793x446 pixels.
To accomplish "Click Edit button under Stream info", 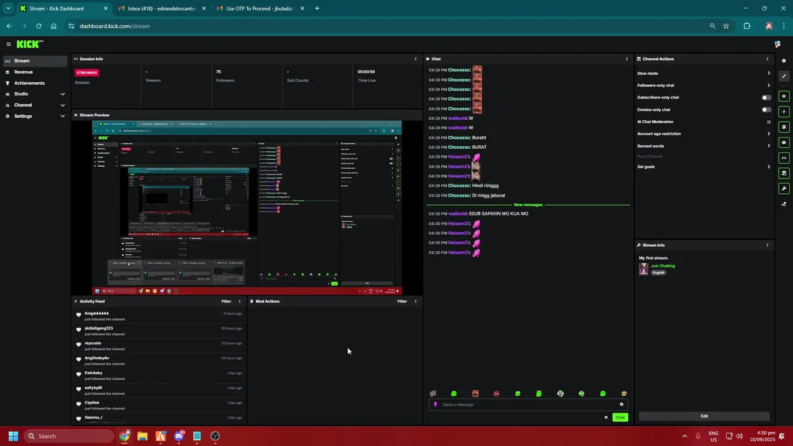I will 704,416.
